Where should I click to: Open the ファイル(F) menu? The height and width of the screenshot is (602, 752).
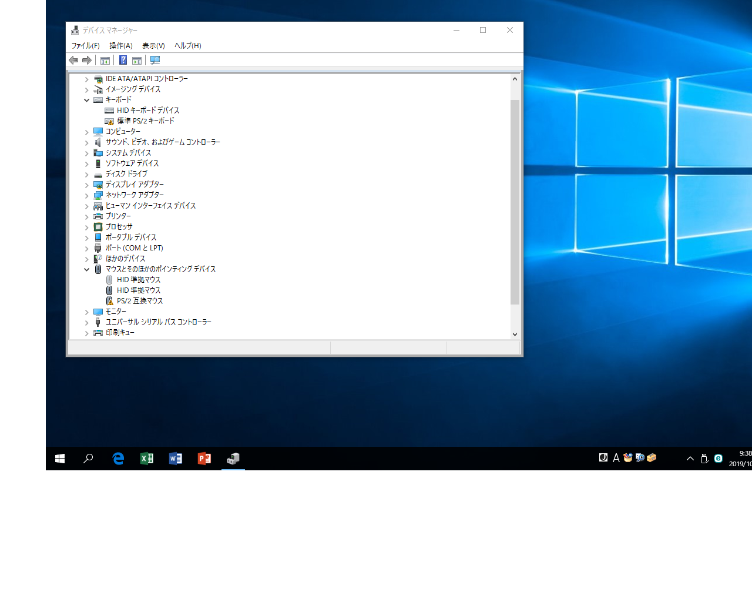[85, 45]
